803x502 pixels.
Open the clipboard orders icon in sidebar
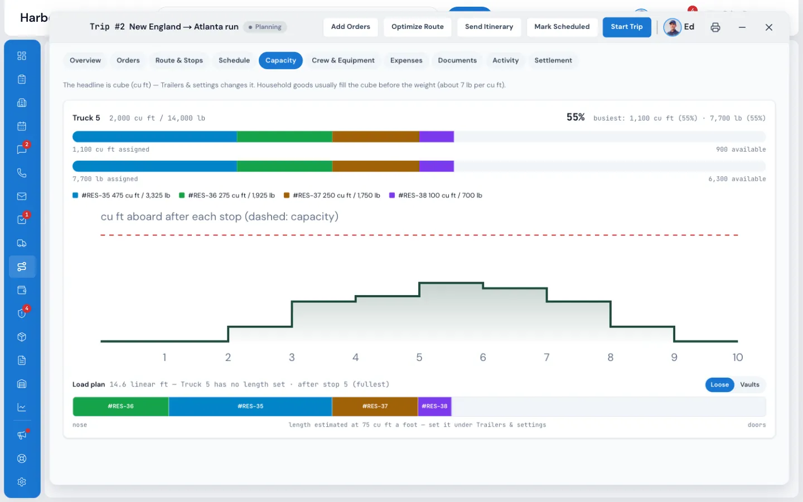point(22,79)
